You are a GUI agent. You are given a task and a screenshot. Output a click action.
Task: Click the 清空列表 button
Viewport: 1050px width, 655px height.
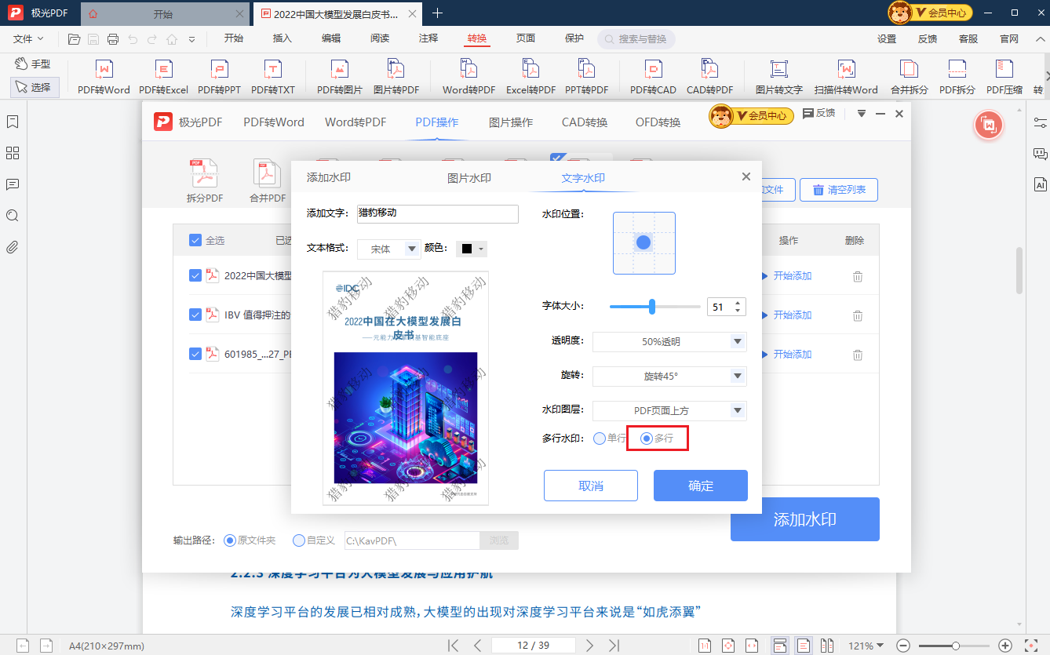[x=838, y=189]
